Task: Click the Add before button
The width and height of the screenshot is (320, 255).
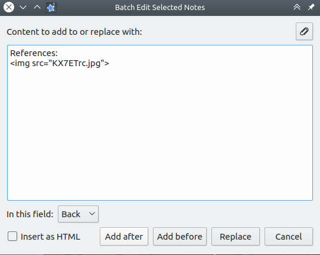Action: [180, 237]
